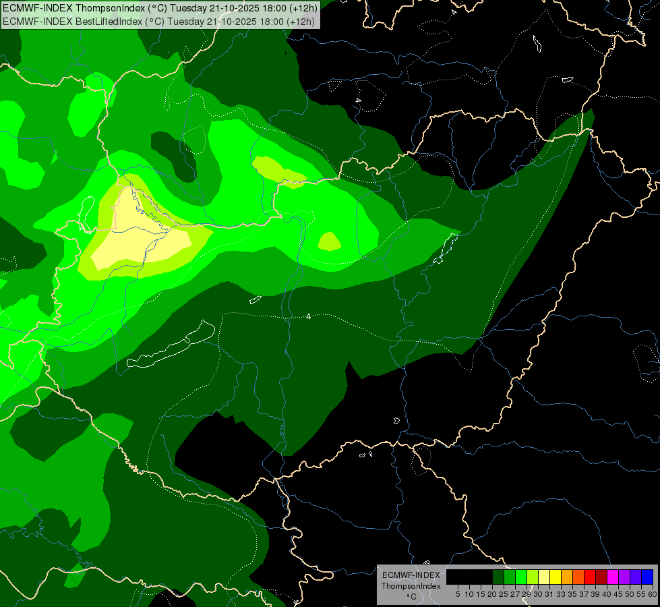Choose the orange 33–35 legend swatch
Image resolution: width=660 pixels, height=607 pixels.
click(x=567, y=577)
